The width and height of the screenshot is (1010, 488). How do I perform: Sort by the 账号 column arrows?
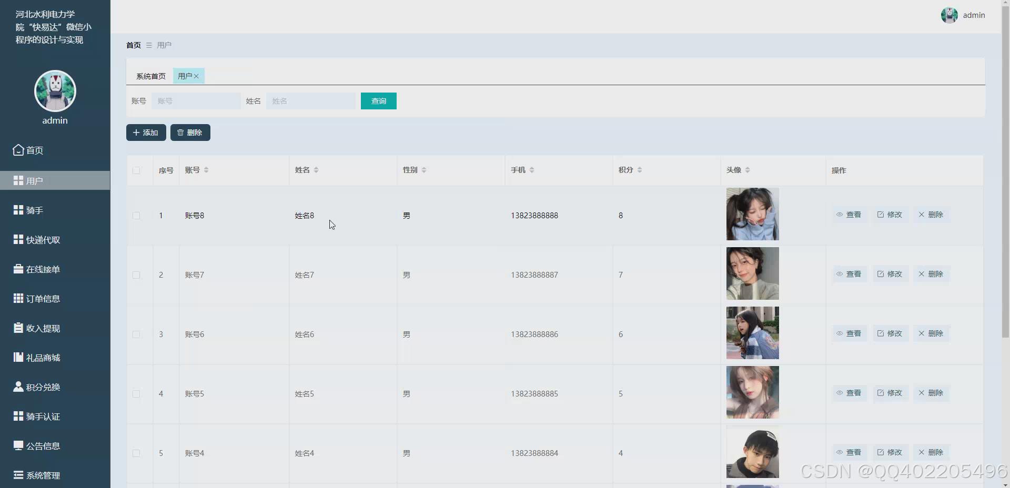[206, 170]
